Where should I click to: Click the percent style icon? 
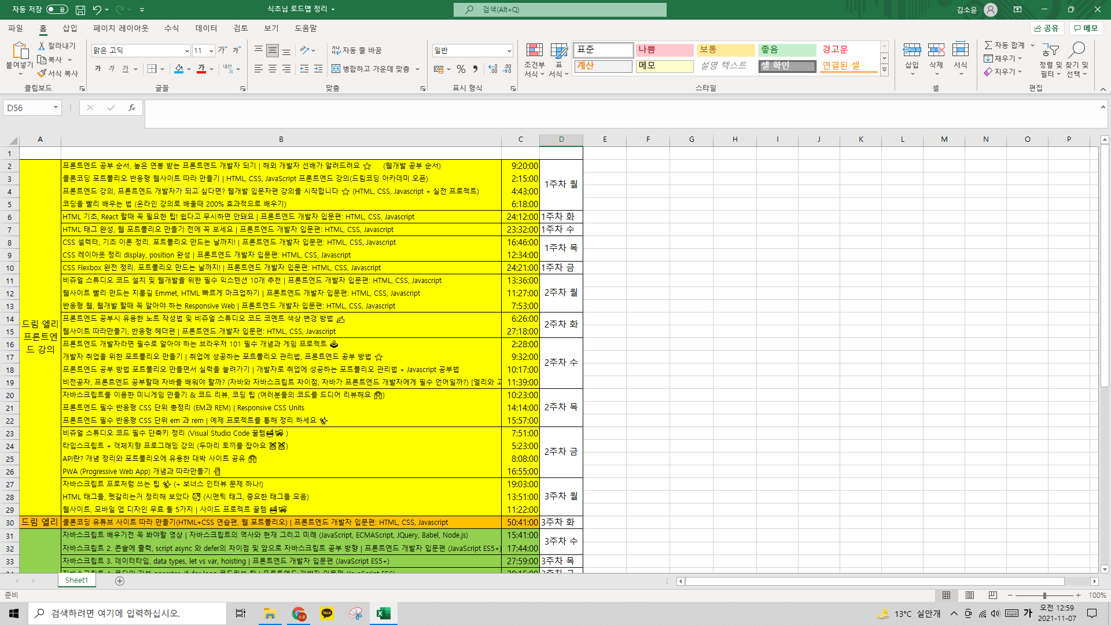pos(461,69)
